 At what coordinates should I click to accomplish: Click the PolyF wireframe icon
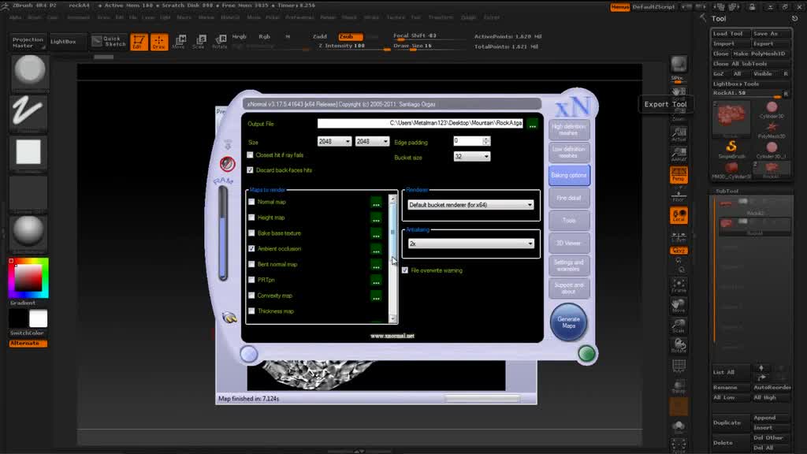[x=679, y=366]
